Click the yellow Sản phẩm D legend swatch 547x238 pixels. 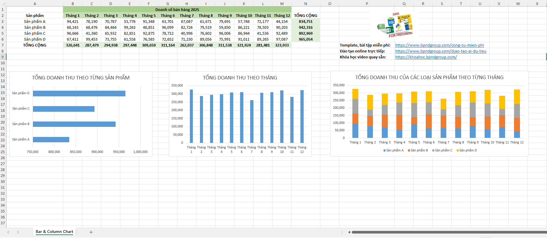tap(458, 151)
